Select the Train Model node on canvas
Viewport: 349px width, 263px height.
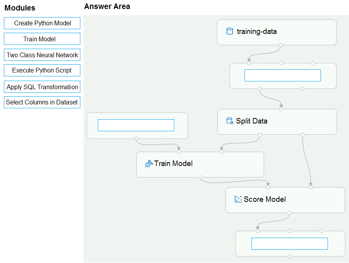(x=200, y=164)
